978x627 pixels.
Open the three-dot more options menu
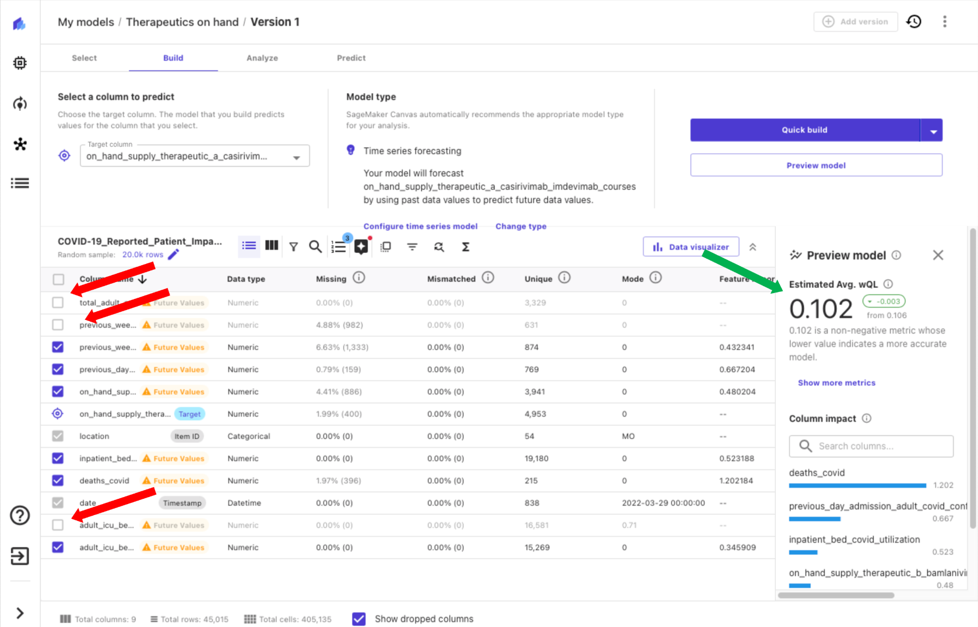click(x=945, y=22)
